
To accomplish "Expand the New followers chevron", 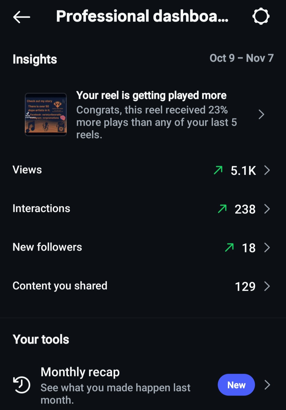I will pos(267,247).
